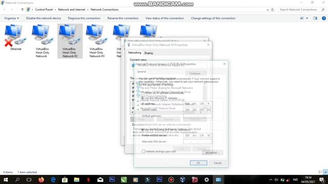Open VirtualBox cube icon on the taskbar

pyautogui.click(x=182, y=179)
